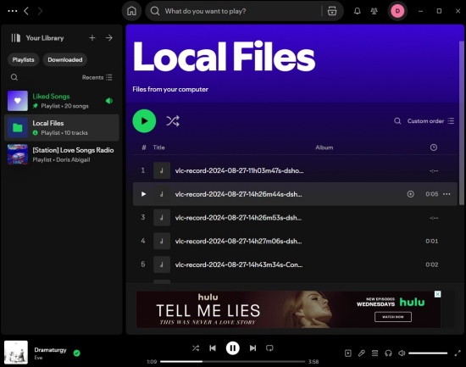Enable shuffle for Local Files
466x367 pixels.
(x=173, y=121)
